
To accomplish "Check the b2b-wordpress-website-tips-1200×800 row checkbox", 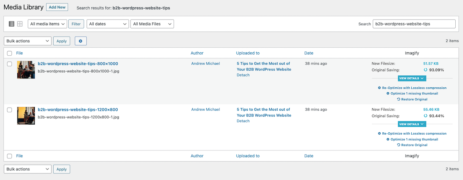I will pos(10,110).
